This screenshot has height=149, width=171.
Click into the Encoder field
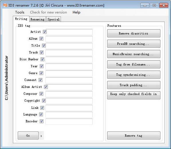(x=69, y=122)
